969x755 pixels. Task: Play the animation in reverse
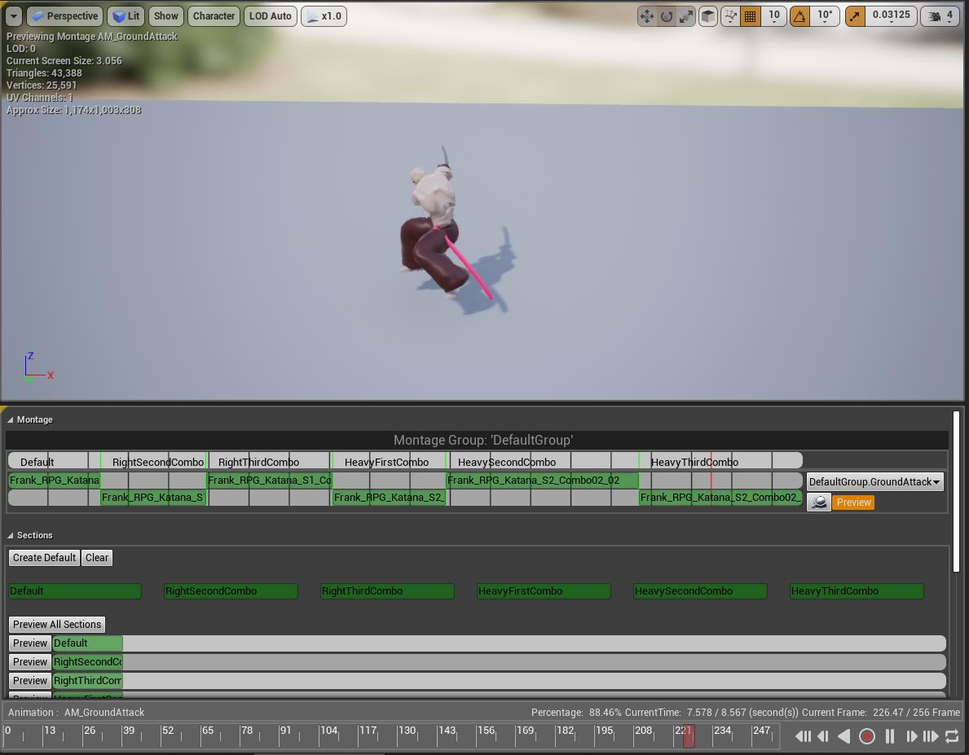click(843, 736)
